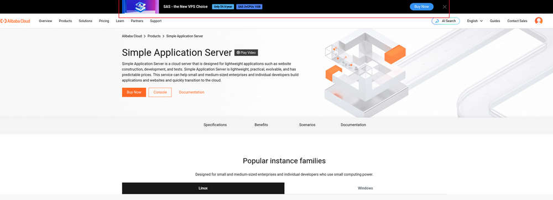553x200 pixels.
Task: Open the Console button
Action: (160, 92)
